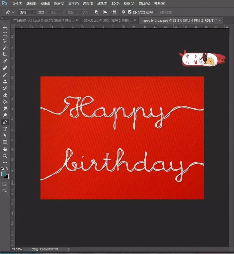This screenshot has width=234, height=254.
Task: Select the Horizontal Type tool
Action: [x=5, y=129]
